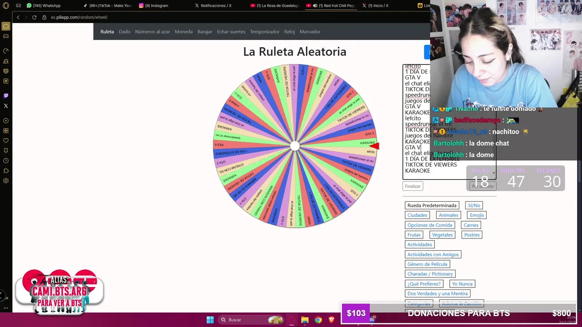Open Marcador in the site navbar

[310, 32]
